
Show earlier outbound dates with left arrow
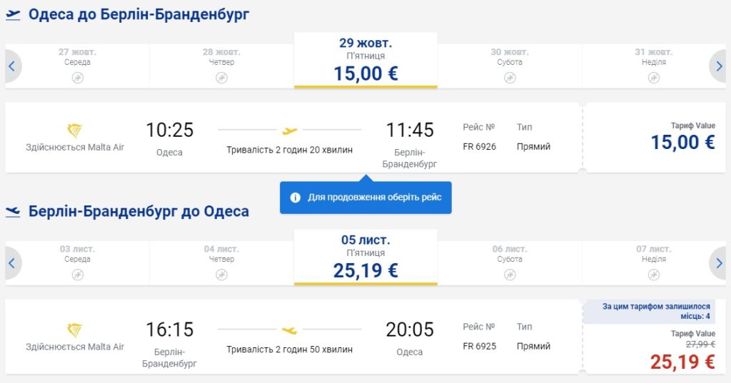pyautogui.click(x=11, y=66)
